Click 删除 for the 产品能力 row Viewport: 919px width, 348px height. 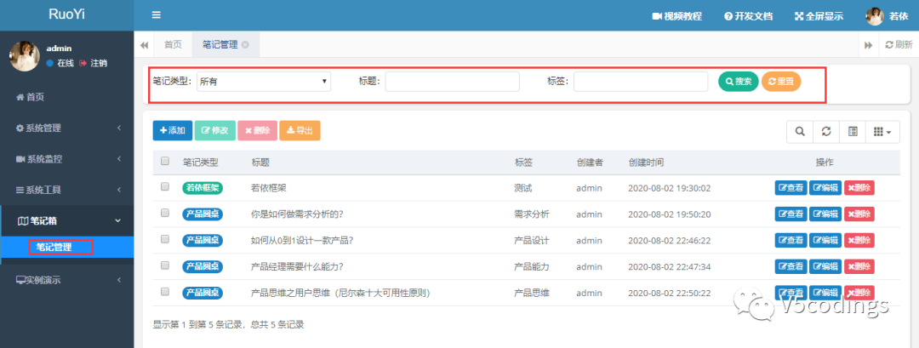(x=859, y=266)
